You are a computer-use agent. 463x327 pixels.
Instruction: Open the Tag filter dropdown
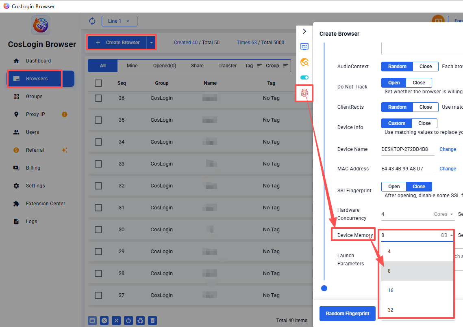[x=253, y=66]
